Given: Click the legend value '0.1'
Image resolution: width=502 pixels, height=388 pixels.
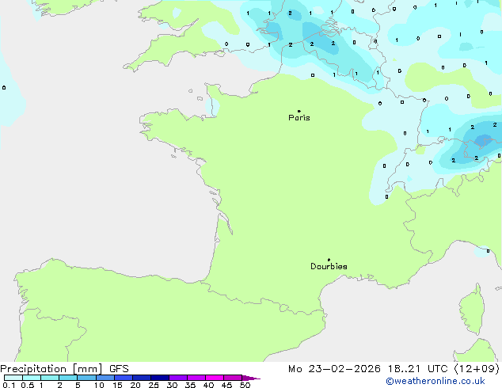Looking at the screenshot, I should tap(9, 385).
